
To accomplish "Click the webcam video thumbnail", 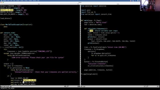I will tap(150, 5).
